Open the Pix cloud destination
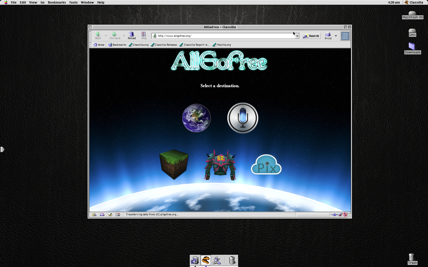The width and height of the screenshot is (428, 267). coord(266,165)
